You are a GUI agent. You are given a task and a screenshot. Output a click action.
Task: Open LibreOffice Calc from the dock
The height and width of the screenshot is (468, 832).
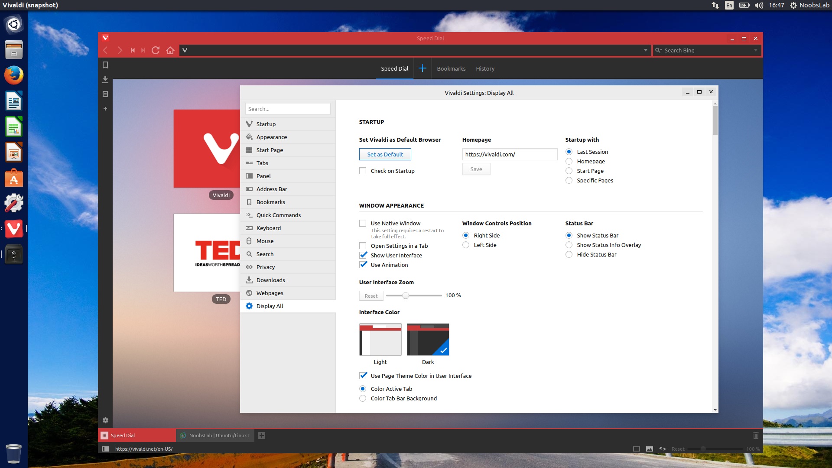[x=14, y=127]
